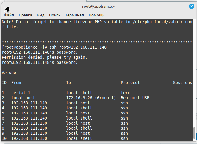Maximize the root@appliance terminal window
The image size is (197, 144).
pos(182,6)
